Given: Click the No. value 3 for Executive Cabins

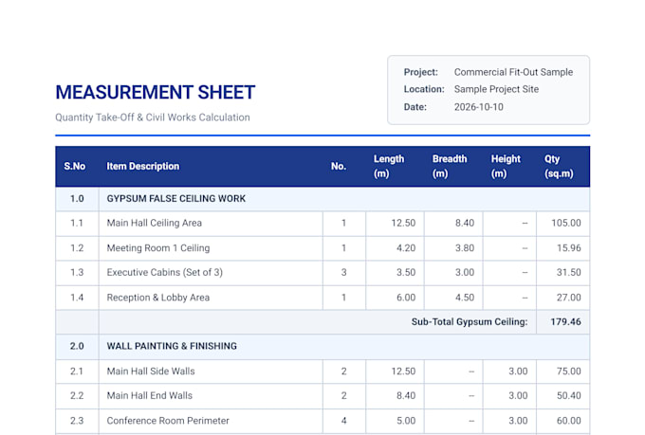Looking at the screenshot, I should (x=344, y=272).
